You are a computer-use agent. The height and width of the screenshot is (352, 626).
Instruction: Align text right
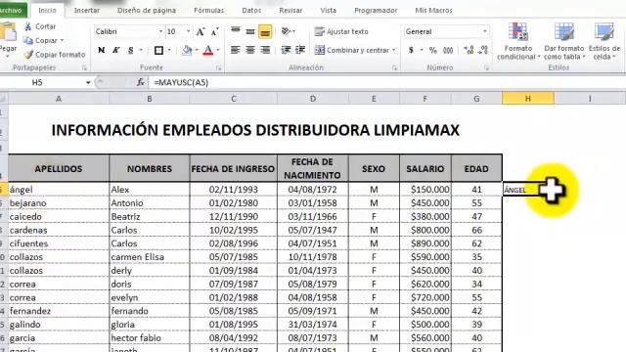(265, 50)
